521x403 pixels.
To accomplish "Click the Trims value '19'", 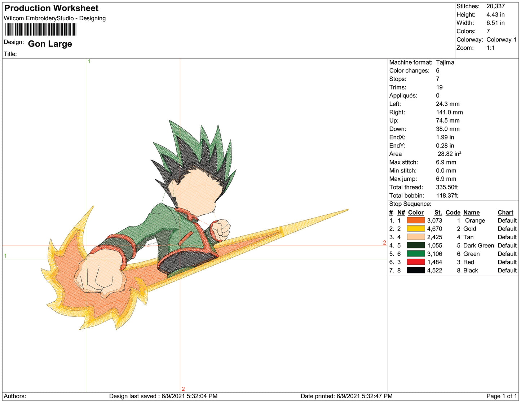I will (x=439, y=87).
